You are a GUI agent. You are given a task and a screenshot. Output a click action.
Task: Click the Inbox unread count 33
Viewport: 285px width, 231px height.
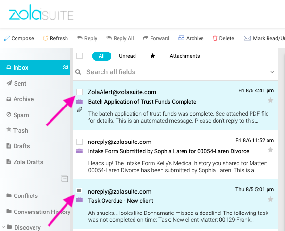tap(66, 67)
